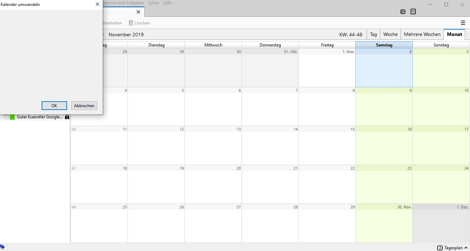The width and height of the screenshot is (470, 251).
Task: Select the highlighted Saturday 2 day cell
Action: (x=384, y=68)
